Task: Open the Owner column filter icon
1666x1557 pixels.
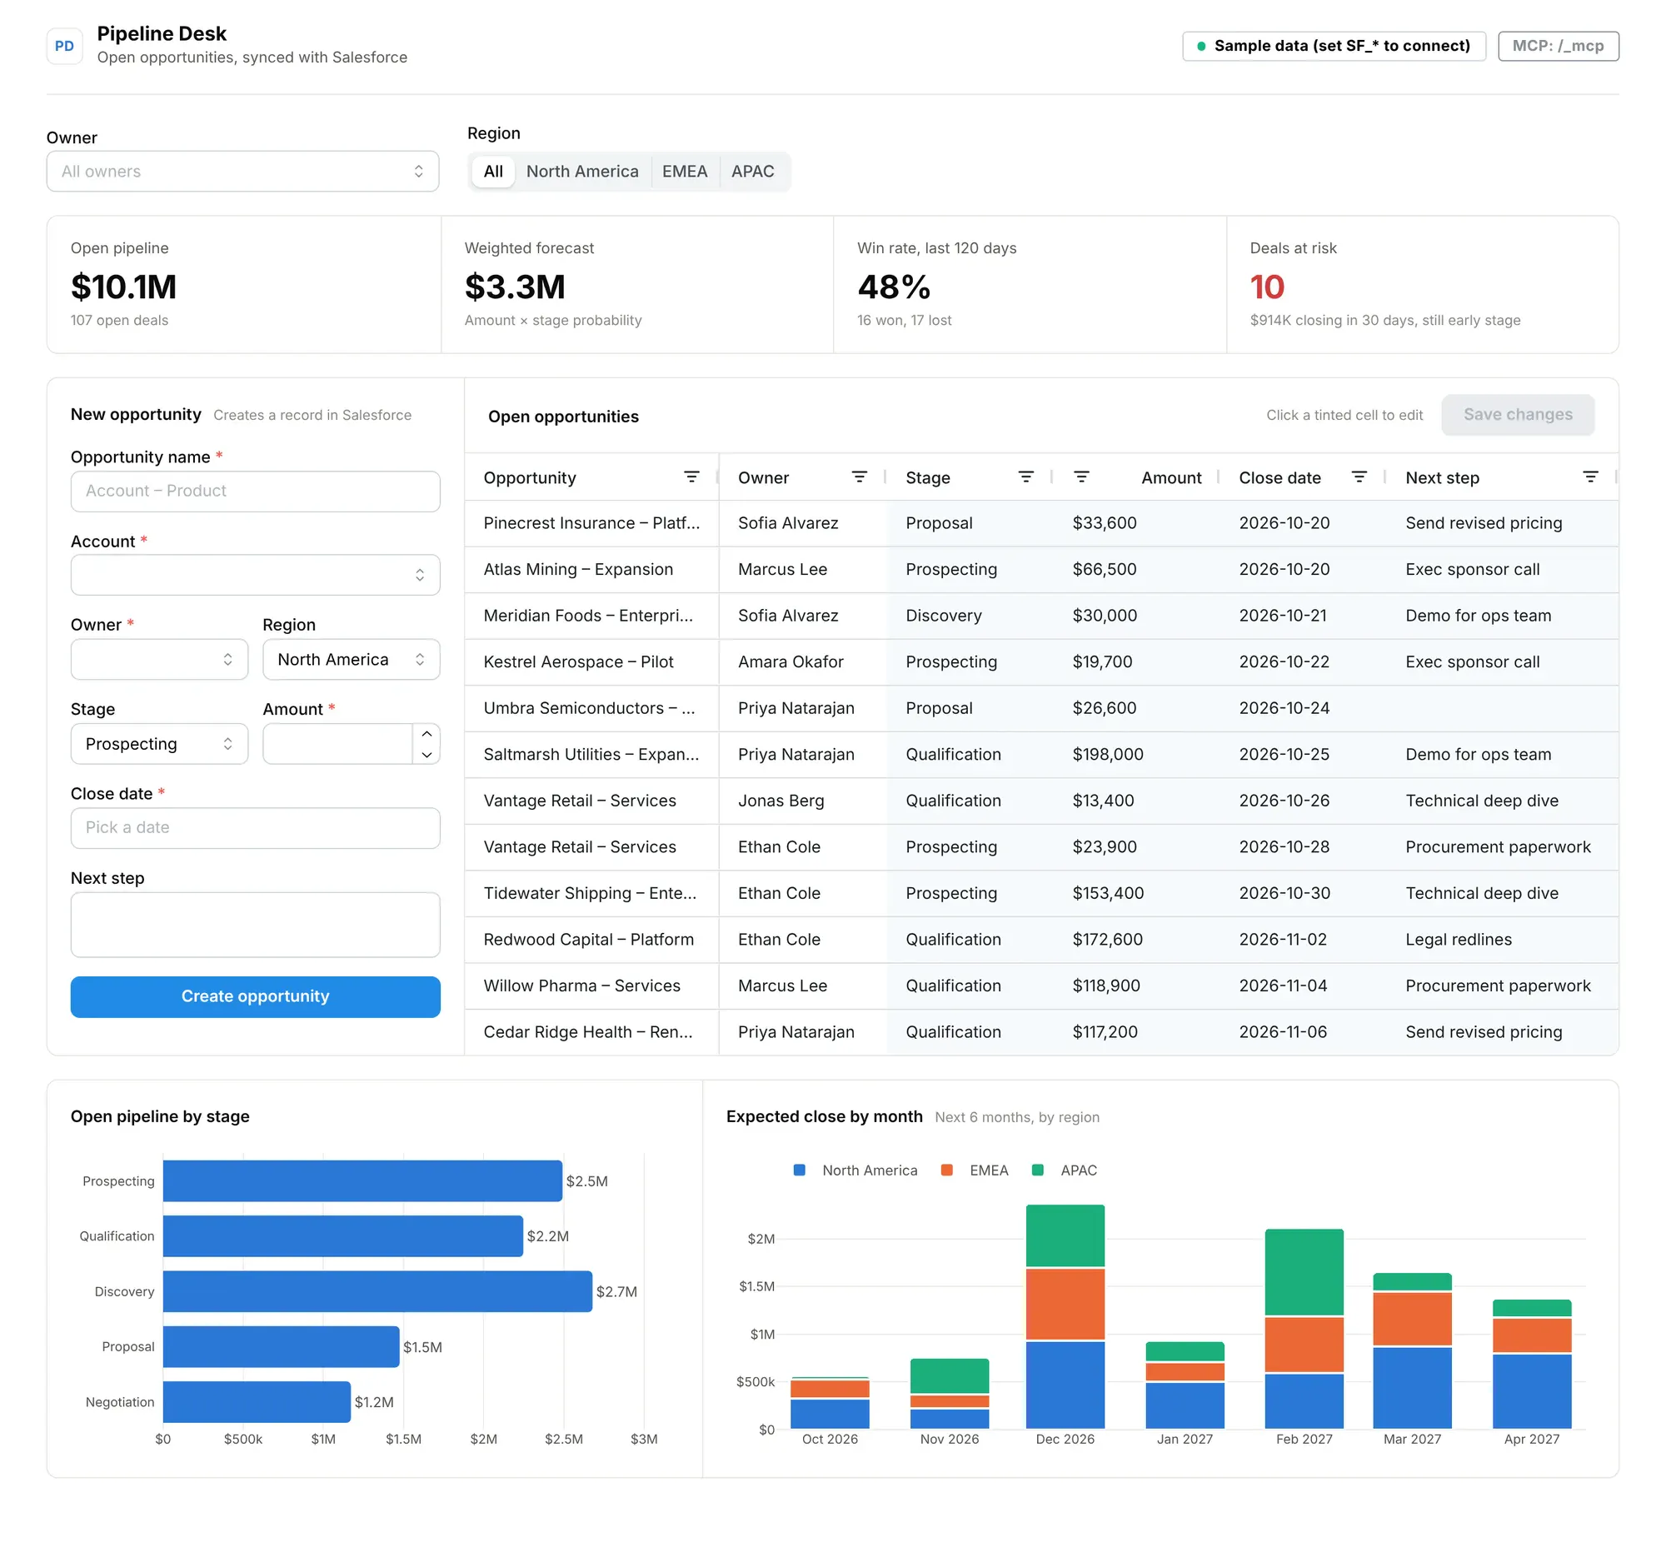Action: click(859, 477)
